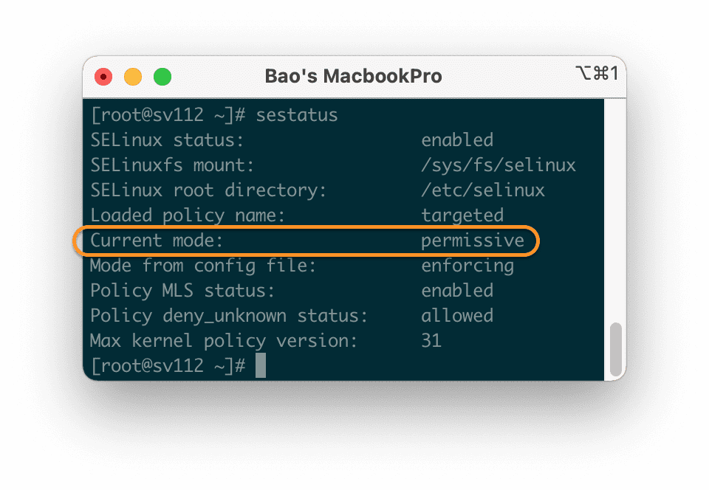709x490 pixels.
Task: Select the blinking terminal cursor block
Action: tap(260, 365)
